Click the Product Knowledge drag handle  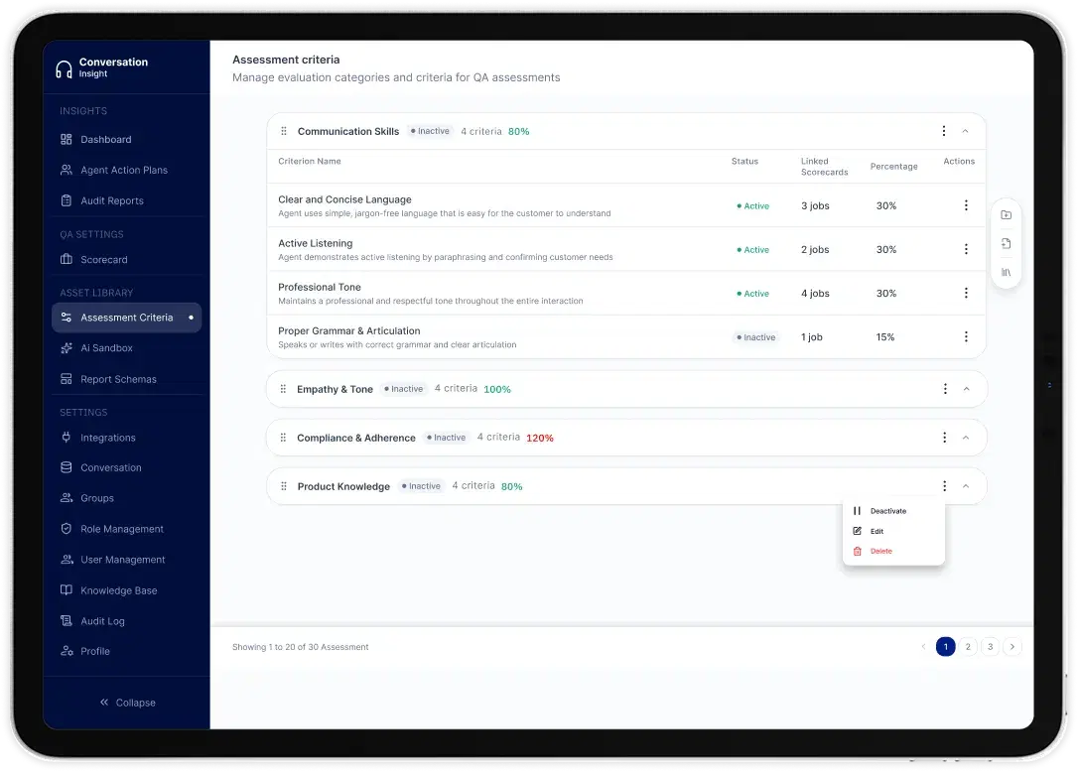283,486
